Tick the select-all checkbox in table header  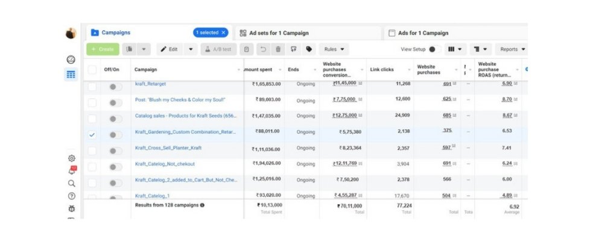(x=92, y=69)
